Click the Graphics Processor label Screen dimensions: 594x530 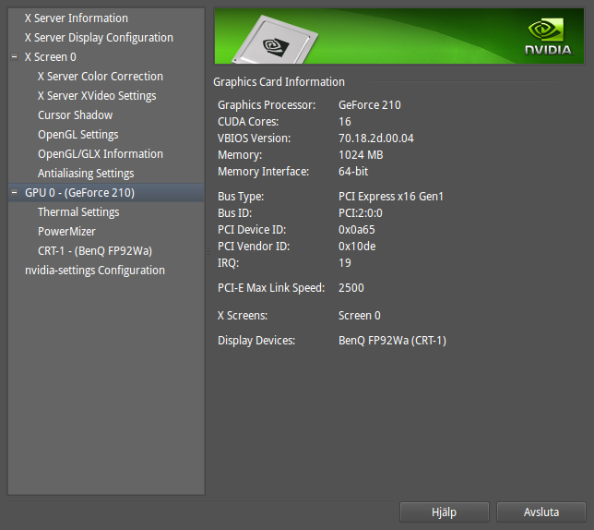pos(267,105)
